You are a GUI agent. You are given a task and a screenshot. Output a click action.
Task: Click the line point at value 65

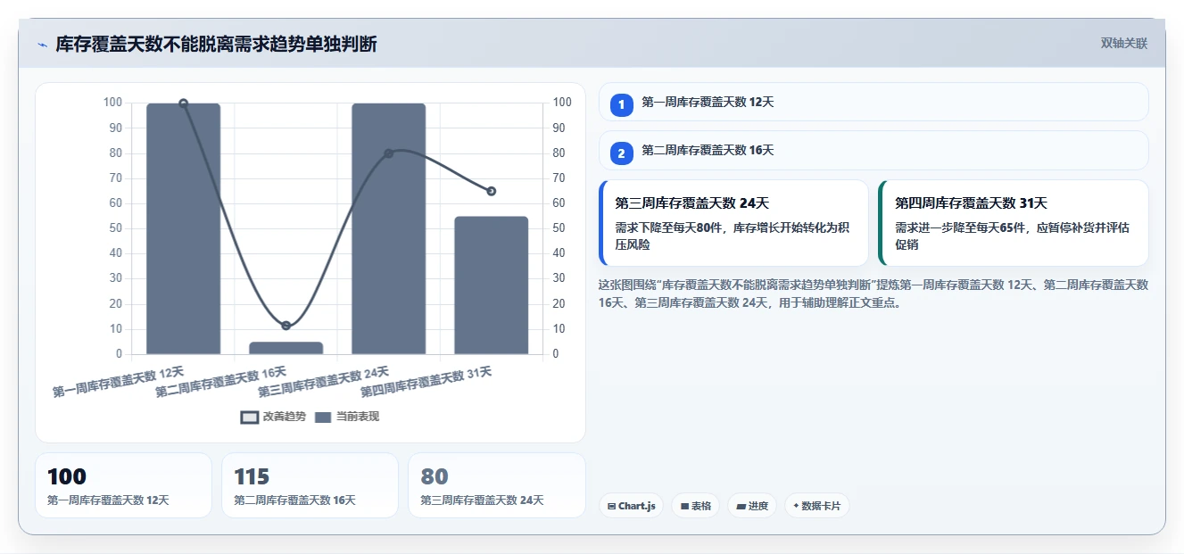pyautogui.click(x=491, y=191)
